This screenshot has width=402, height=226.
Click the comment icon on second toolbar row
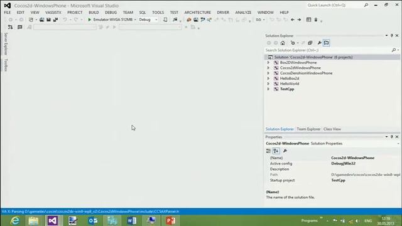point(19,27)
